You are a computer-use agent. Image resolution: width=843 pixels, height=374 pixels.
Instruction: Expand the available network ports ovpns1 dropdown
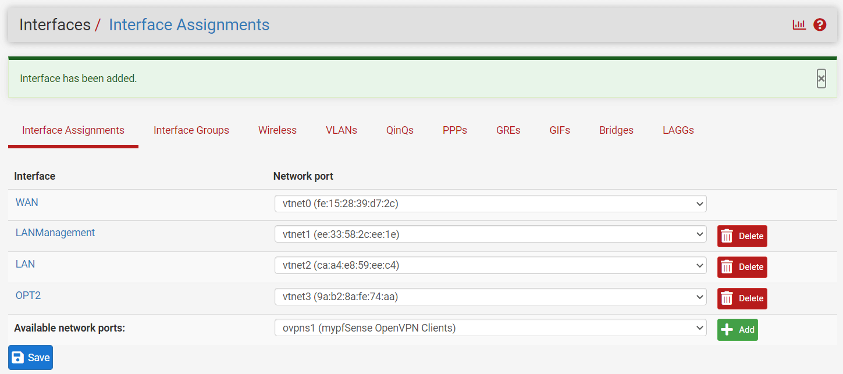pos(490,328)
